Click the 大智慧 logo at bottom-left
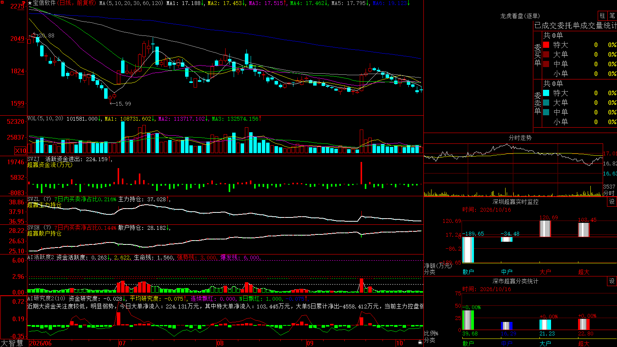617x347 pixels. [12, 343]
